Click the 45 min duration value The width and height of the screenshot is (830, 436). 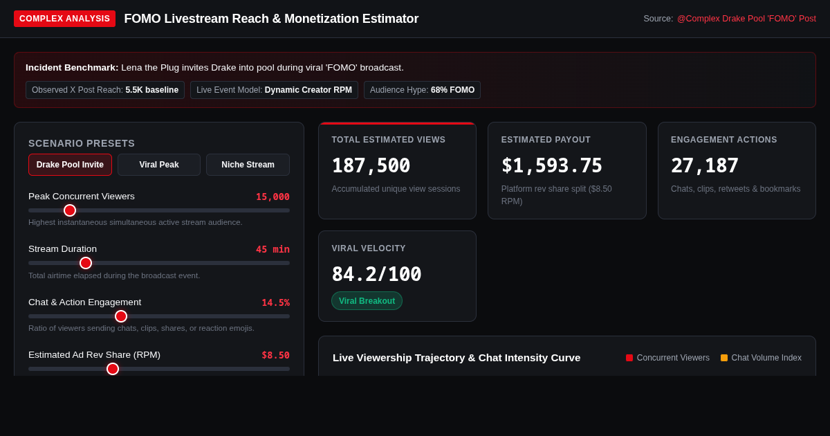273,249
